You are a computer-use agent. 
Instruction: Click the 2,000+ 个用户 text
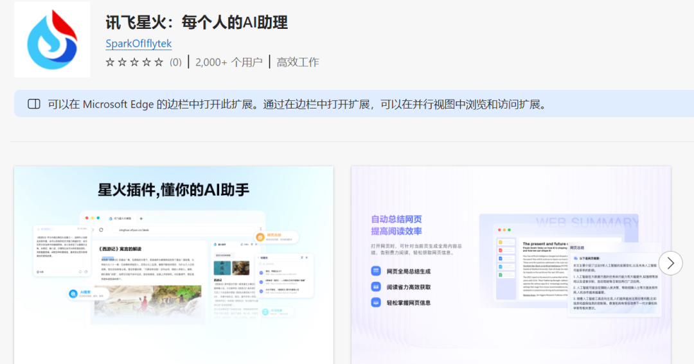[x=229, y=62]
